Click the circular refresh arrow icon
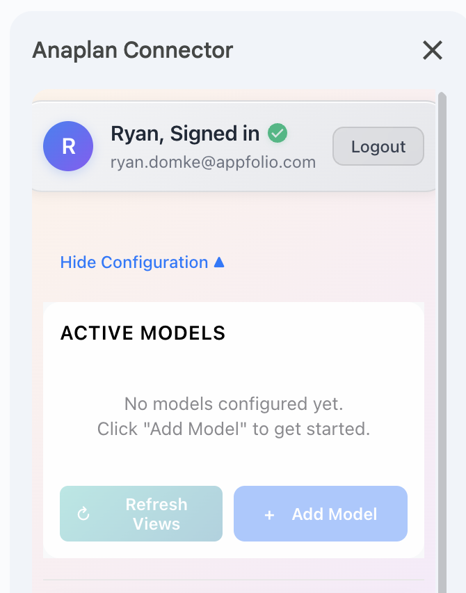466x593 pixels. pyautogui.click(x=83, y=514)
